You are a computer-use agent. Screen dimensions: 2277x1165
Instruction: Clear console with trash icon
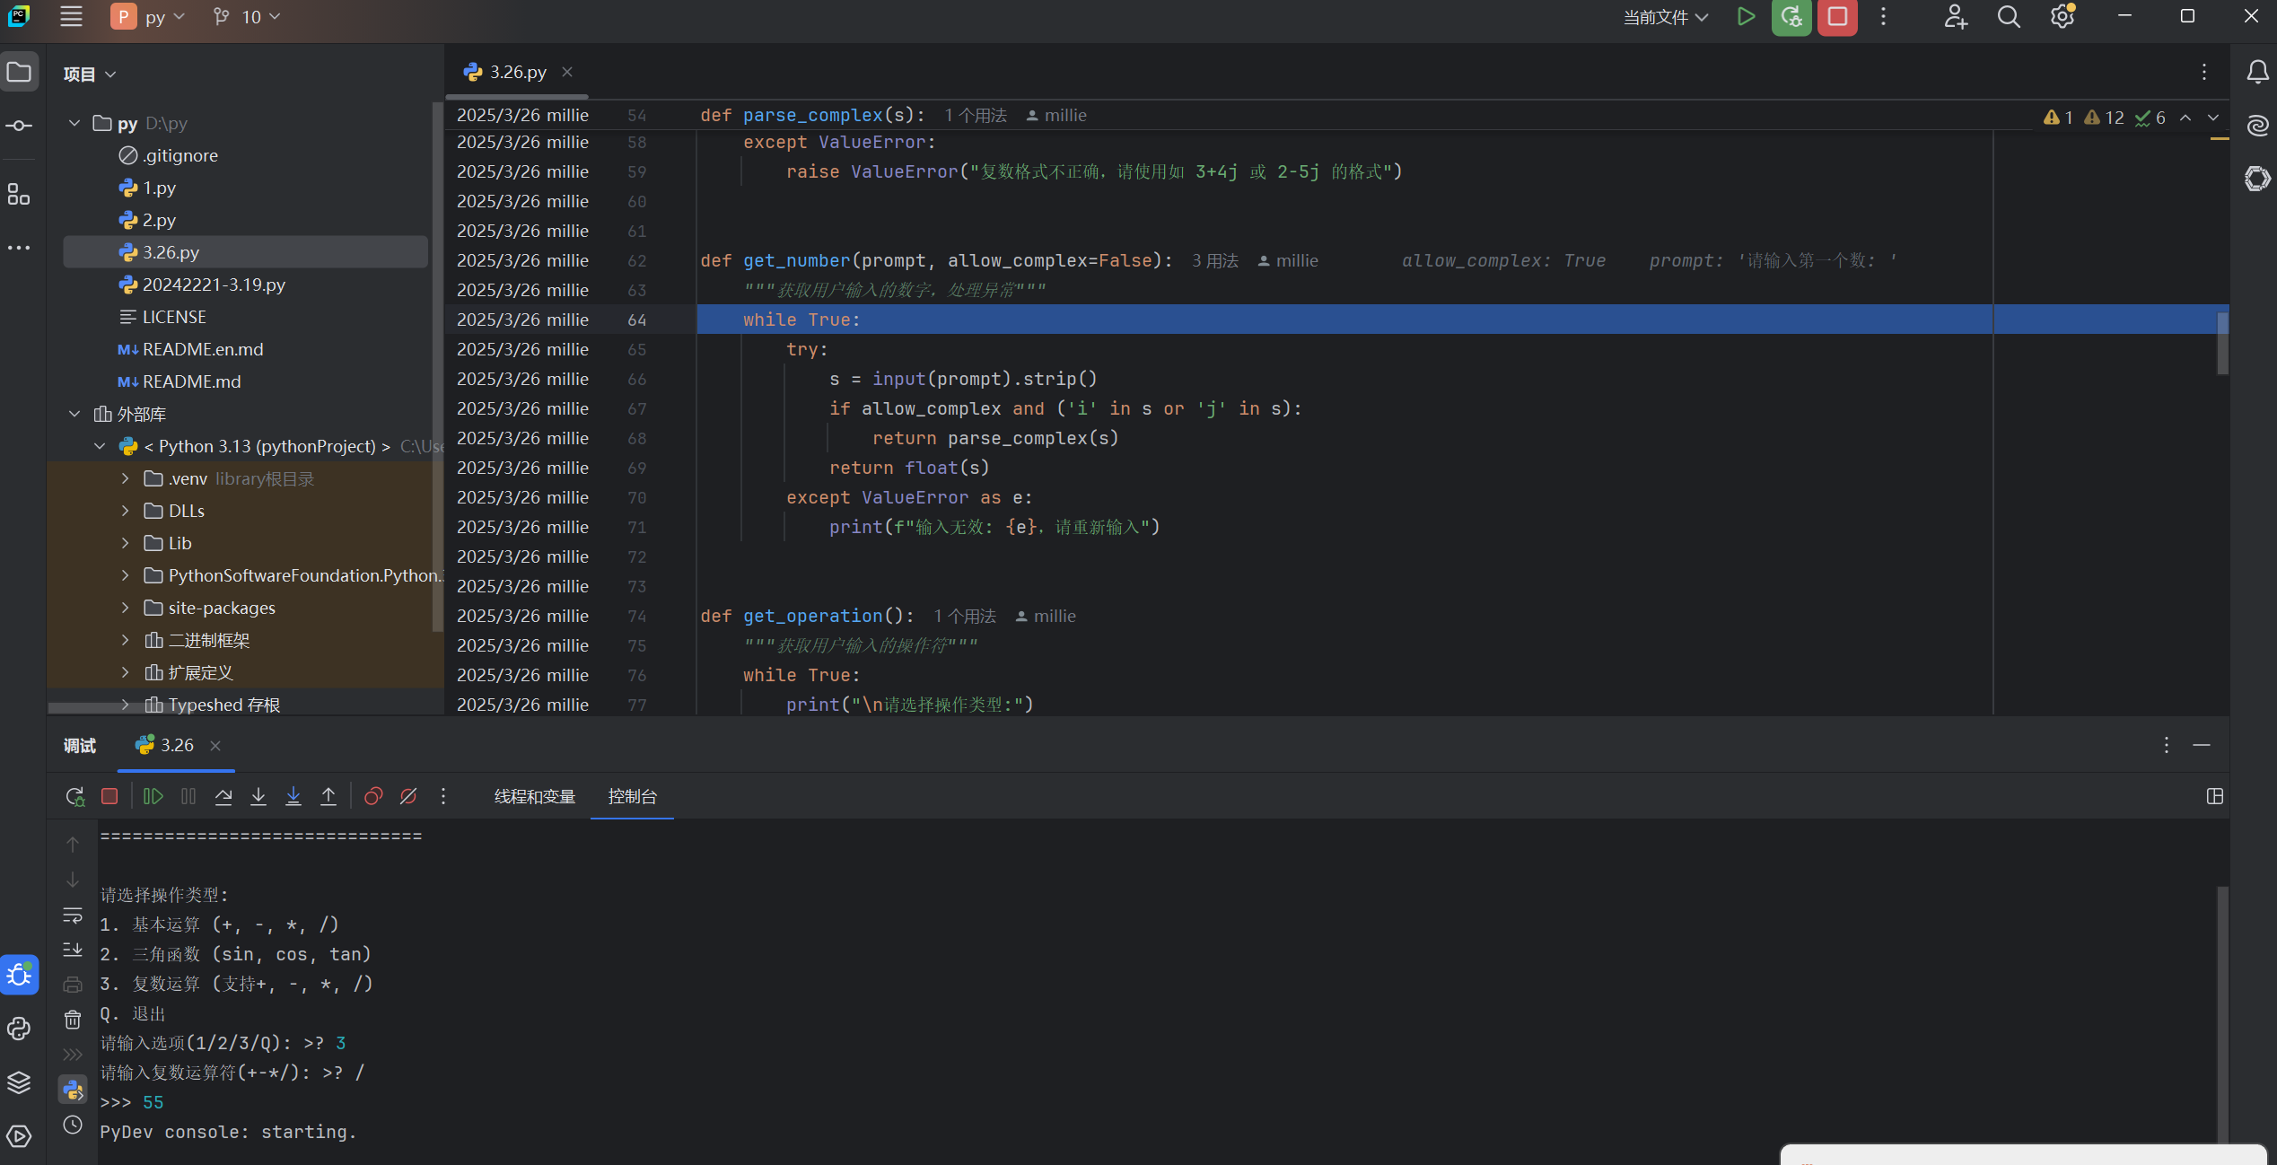73,1020
